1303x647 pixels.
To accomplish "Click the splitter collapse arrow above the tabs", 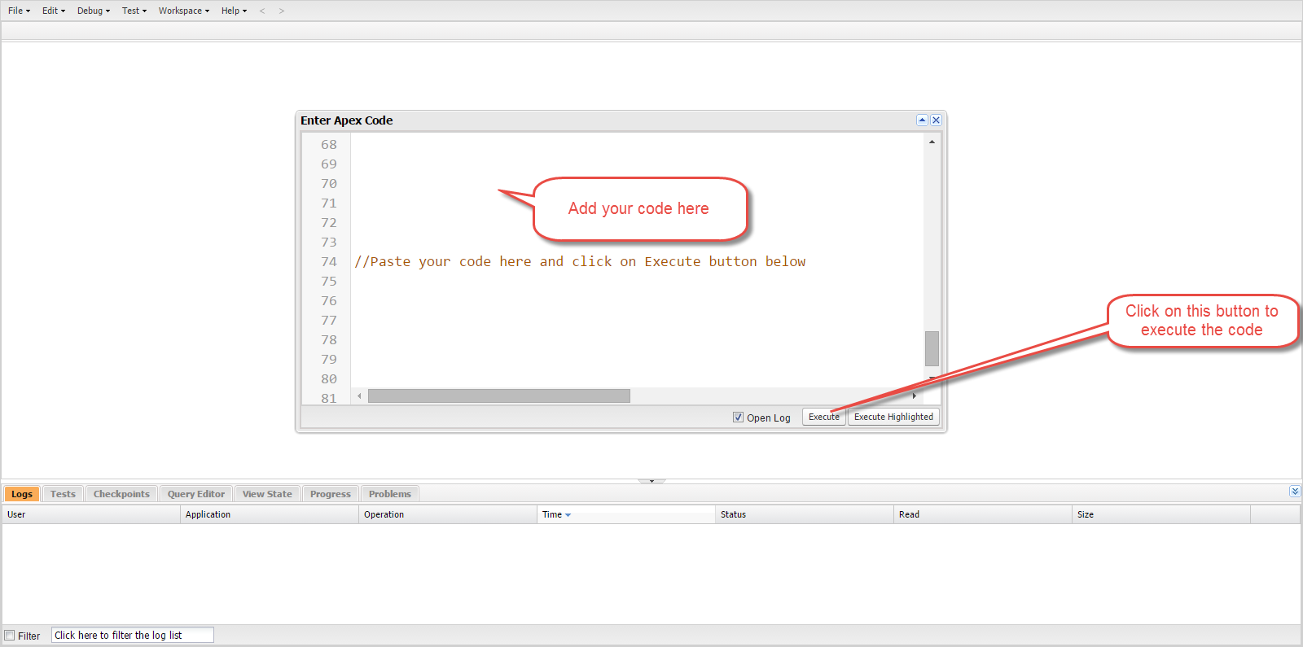I will 651,481.
